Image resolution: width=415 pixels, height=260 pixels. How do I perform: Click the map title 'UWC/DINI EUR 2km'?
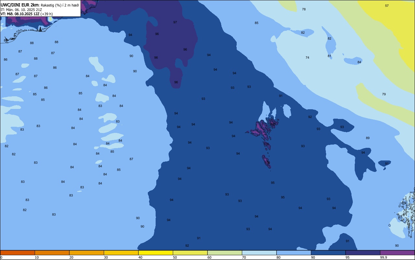pos(20,5)
